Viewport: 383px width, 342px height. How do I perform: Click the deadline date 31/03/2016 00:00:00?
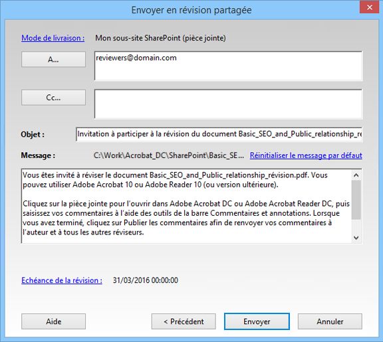pyautogui.click(x=146, y=280)
